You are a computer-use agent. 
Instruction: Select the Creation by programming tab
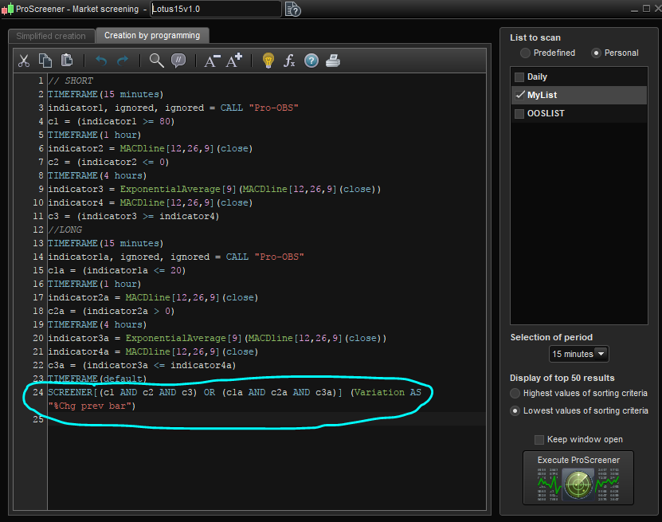pos(151,36)
